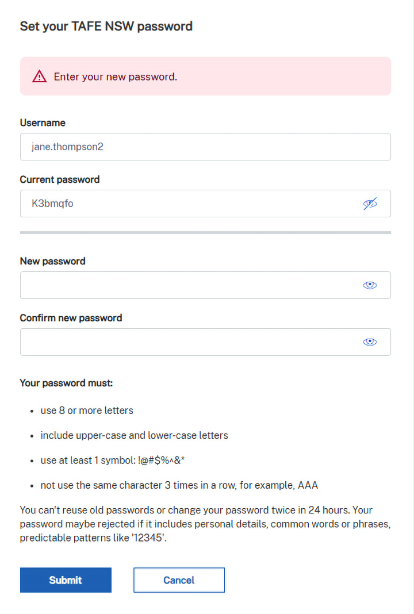Click the warning triangle icon in alert
The image size is (414, 614).
point(39,76)
